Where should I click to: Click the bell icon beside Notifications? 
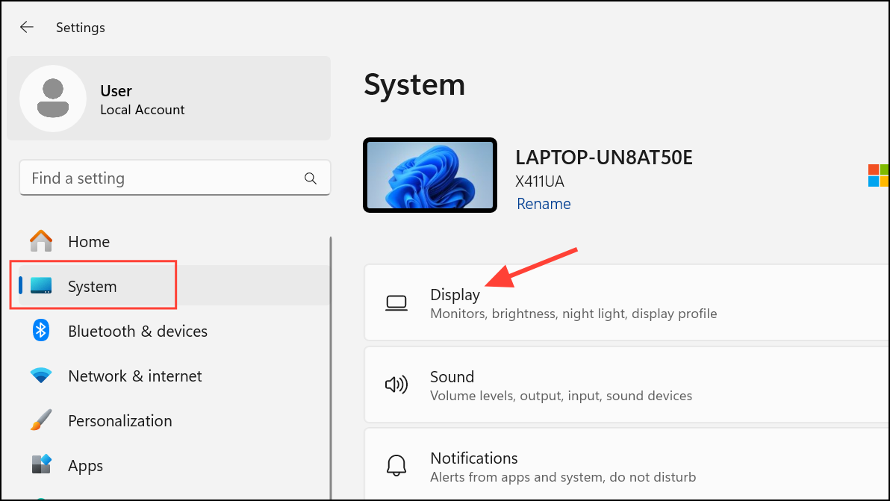[396, 466]
